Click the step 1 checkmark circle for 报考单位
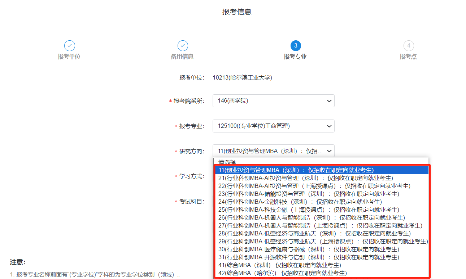Screen dimensions: 466x279 tap(70, 46)
